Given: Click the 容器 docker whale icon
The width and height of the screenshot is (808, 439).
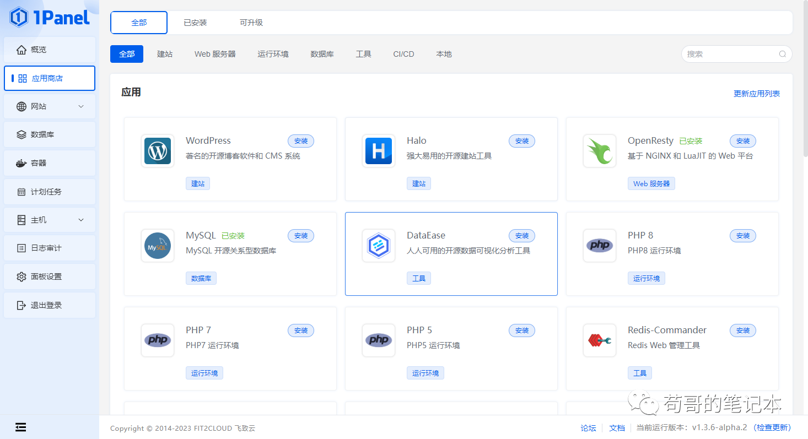Looking at the screenshot, I should tap(21, 163).
